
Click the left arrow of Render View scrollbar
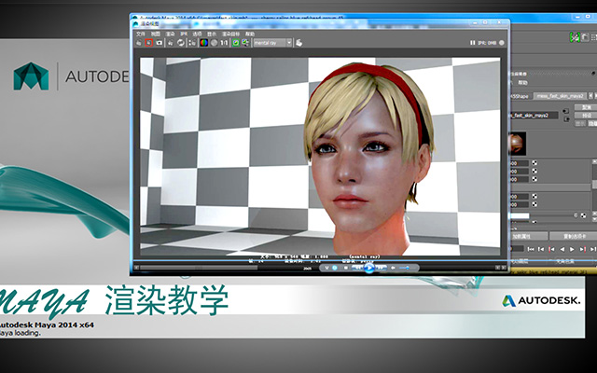coord(136,268)
